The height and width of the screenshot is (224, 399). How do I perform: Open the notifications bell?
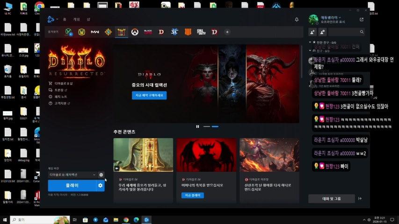click(x=297, y=19)
